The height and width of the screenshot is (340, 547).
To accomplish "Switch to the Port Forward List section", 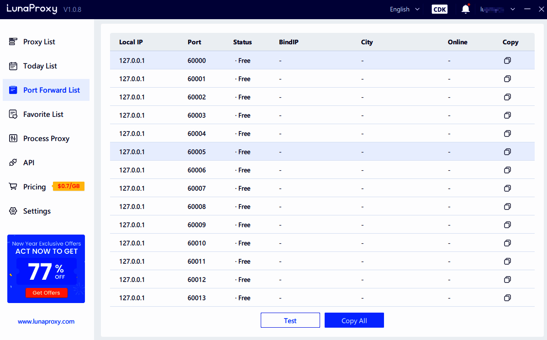I will pyautogui.click(x=52, y=90).
